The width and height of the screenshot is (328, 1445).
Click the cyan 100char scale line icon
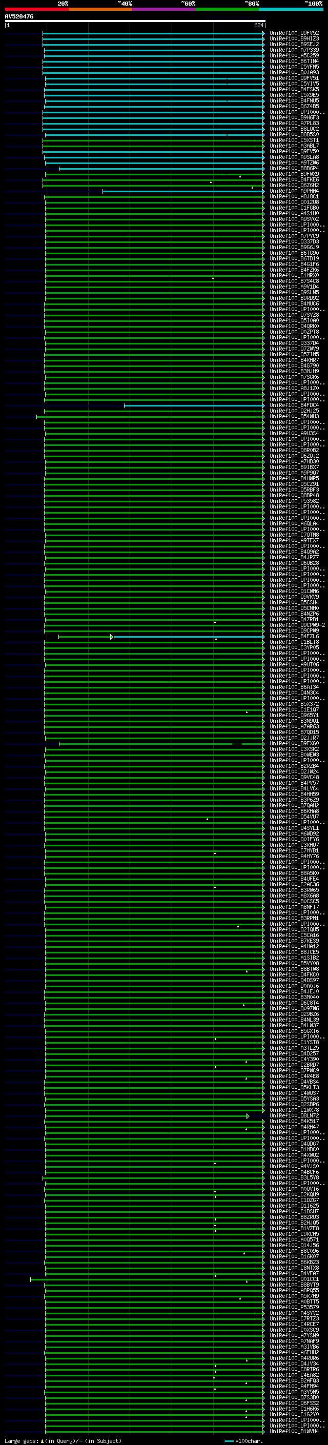click(x=229, y=1441)
